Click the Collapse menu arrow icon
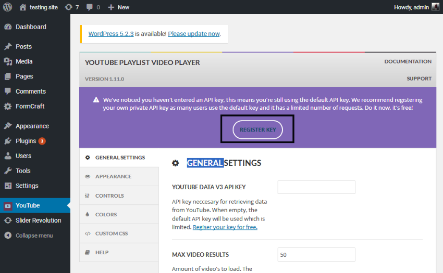The width and height of the screenshot is (443, 273). tap(8, 235)
